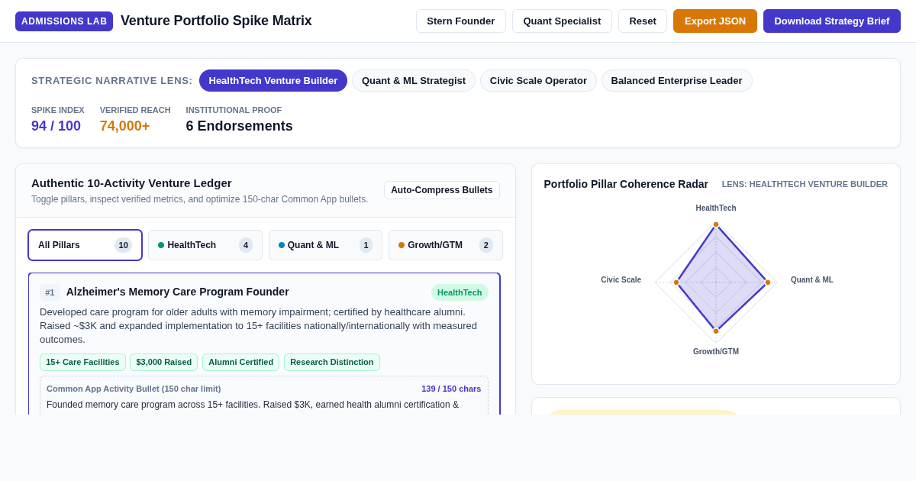Click the #1 rank badge
The image size is (916, 481).
tap(50, 292)
